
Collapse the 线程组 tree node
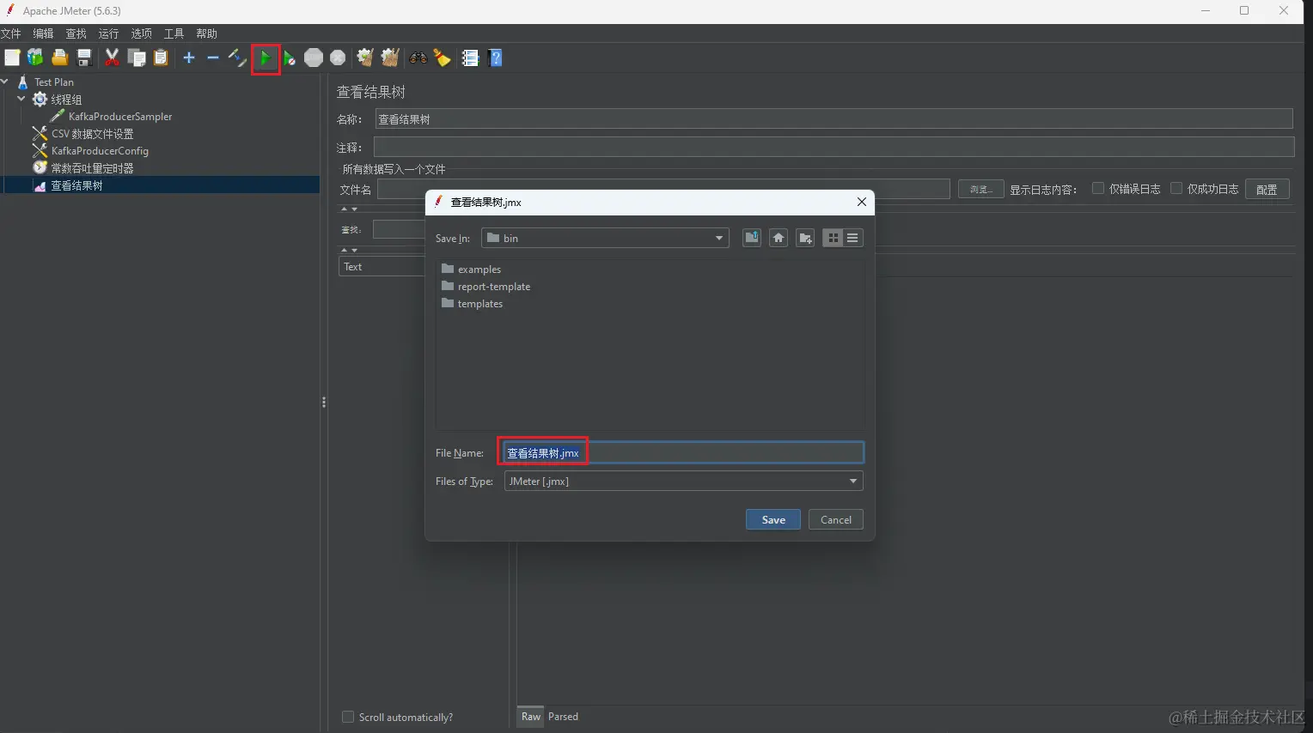[x=21, y=99]
